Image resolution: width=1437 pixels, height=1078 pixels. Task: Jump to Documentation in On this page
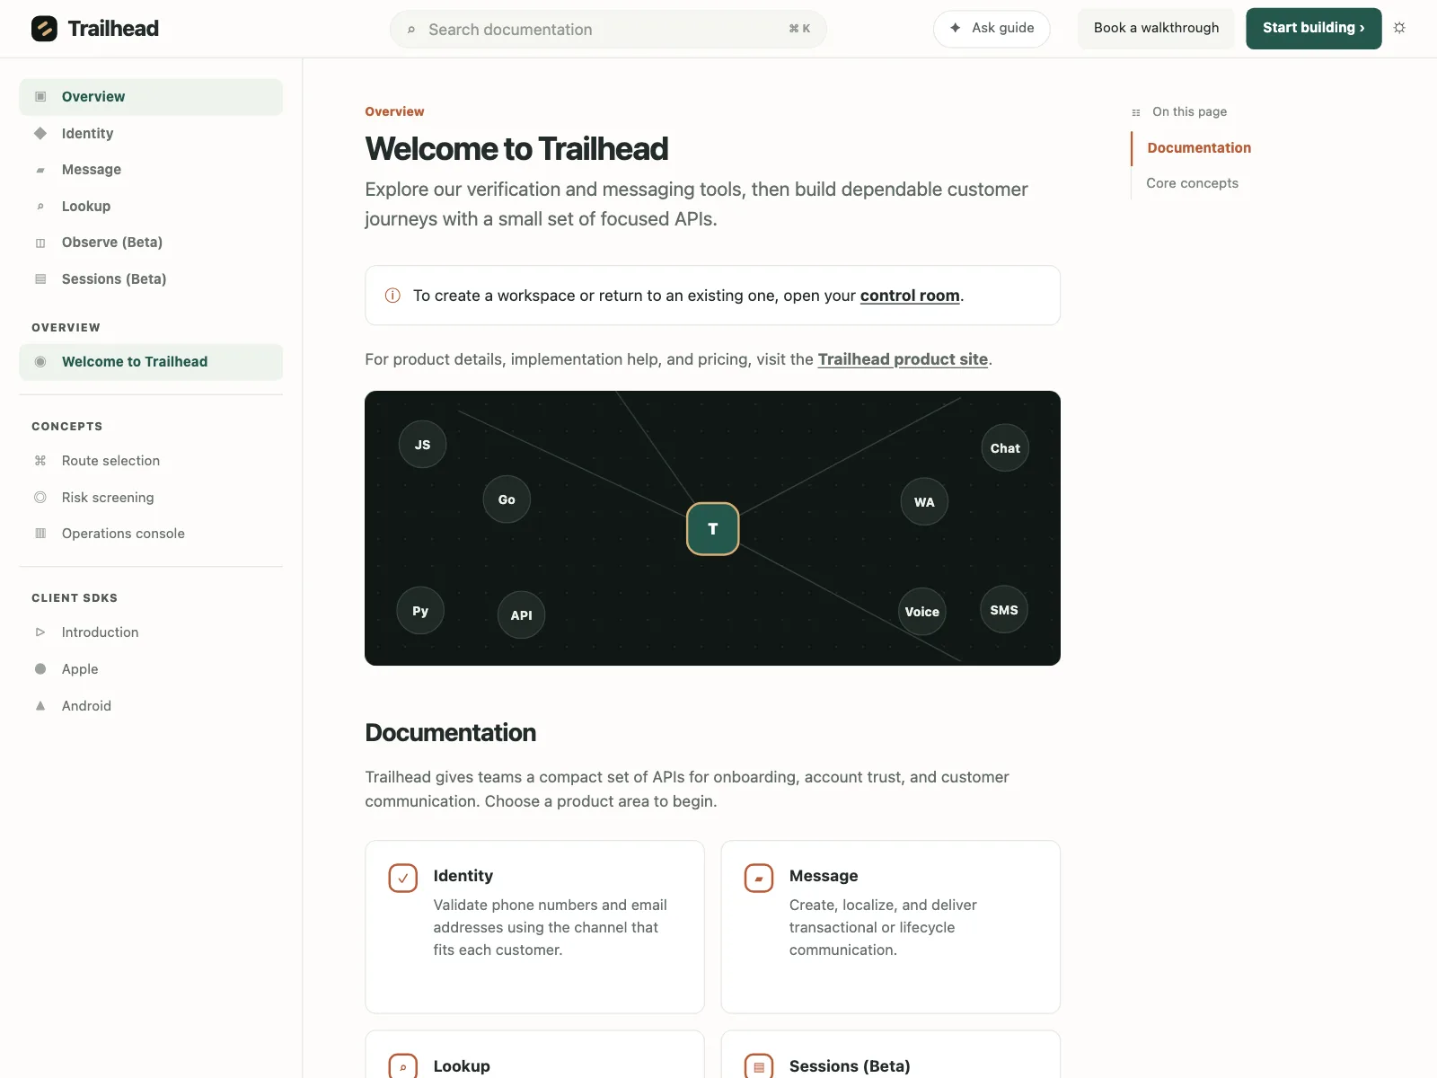click(x=1199, y=148)
